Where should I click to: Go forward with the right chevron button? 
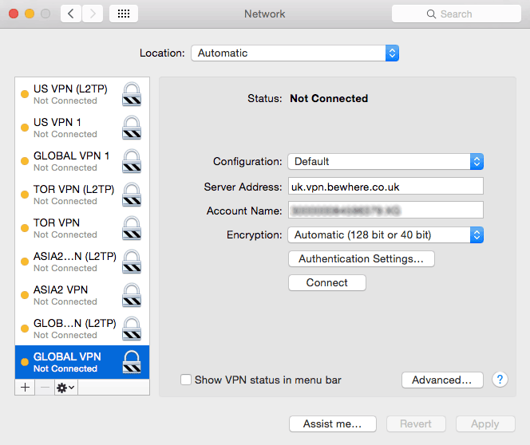click(x=93, y=14)
